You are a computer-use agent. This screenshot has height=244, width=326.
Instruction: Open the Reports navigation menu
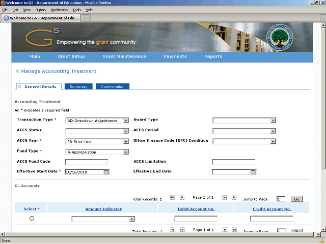pyautogui.click(x=213, y=56)
